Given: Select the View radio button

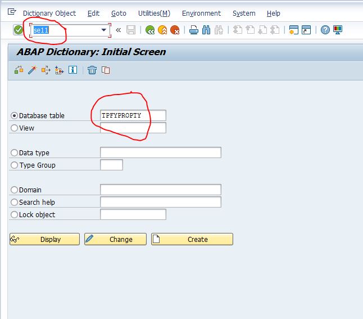Looking at the screenshot, I should pos(14,128).
